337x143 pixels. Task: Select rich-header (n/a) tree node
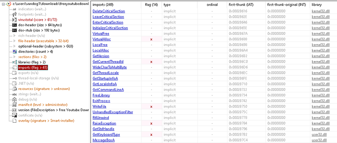tap(32, 36)
